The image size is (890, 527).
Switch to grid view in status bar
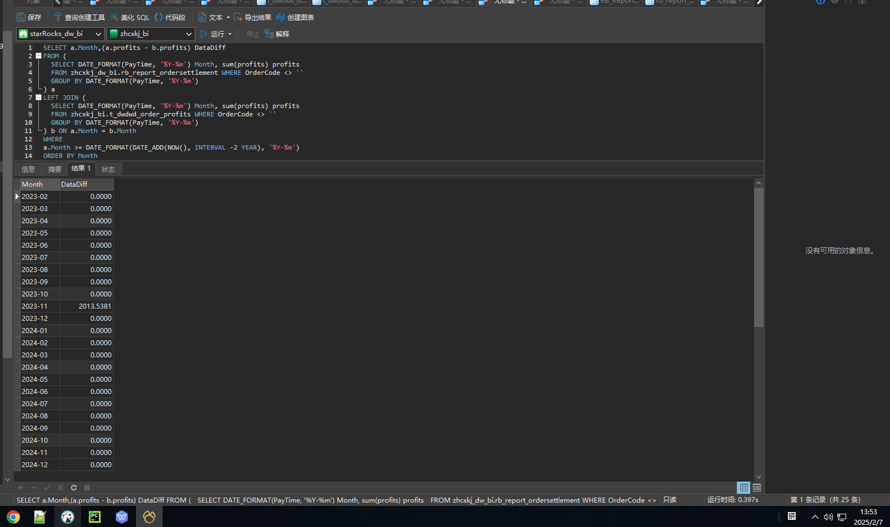(744, 488)
